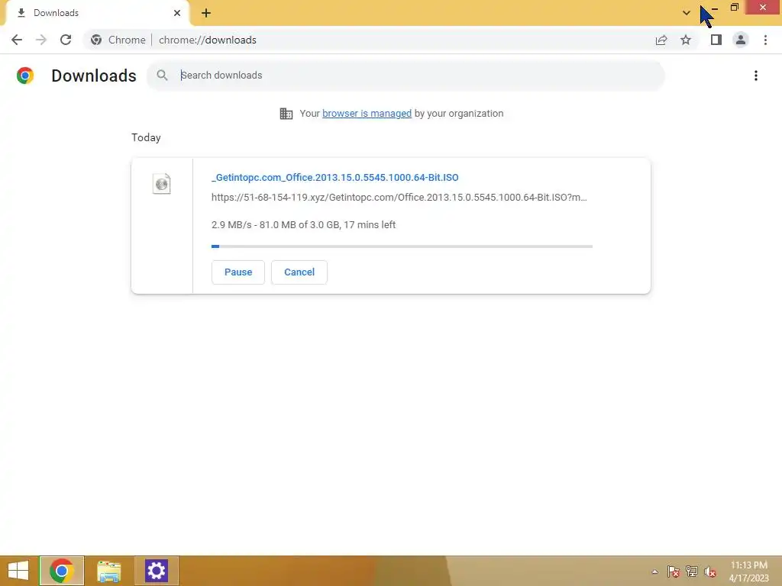Click the Action Center flag tray icon
Viewport: 782px width, 586px height.
click(674, 572)
